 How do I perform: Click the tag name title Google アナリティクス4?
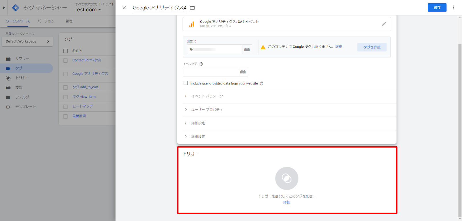click(160, 8)
